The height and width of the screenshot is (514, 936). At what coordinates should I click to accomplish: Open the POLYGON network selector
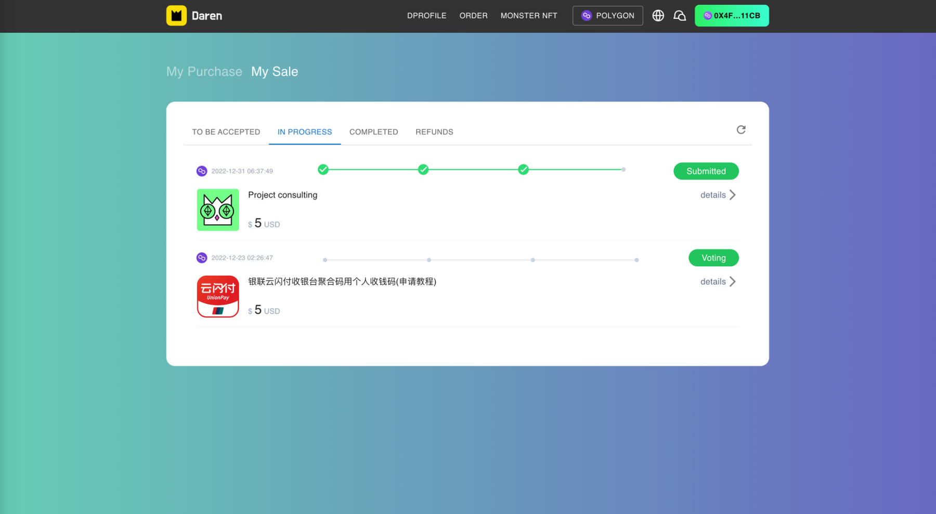[607, 16]
